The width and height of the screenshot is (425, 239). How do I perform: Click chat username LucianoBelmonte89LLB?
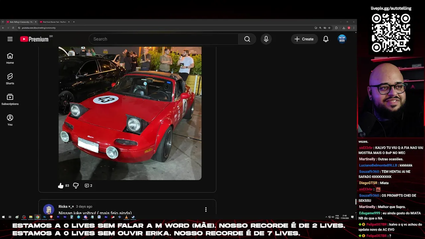378,165
